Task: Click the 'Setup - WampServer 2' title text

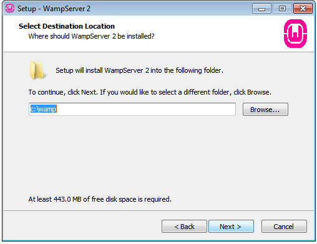Action: pos(54,9)
